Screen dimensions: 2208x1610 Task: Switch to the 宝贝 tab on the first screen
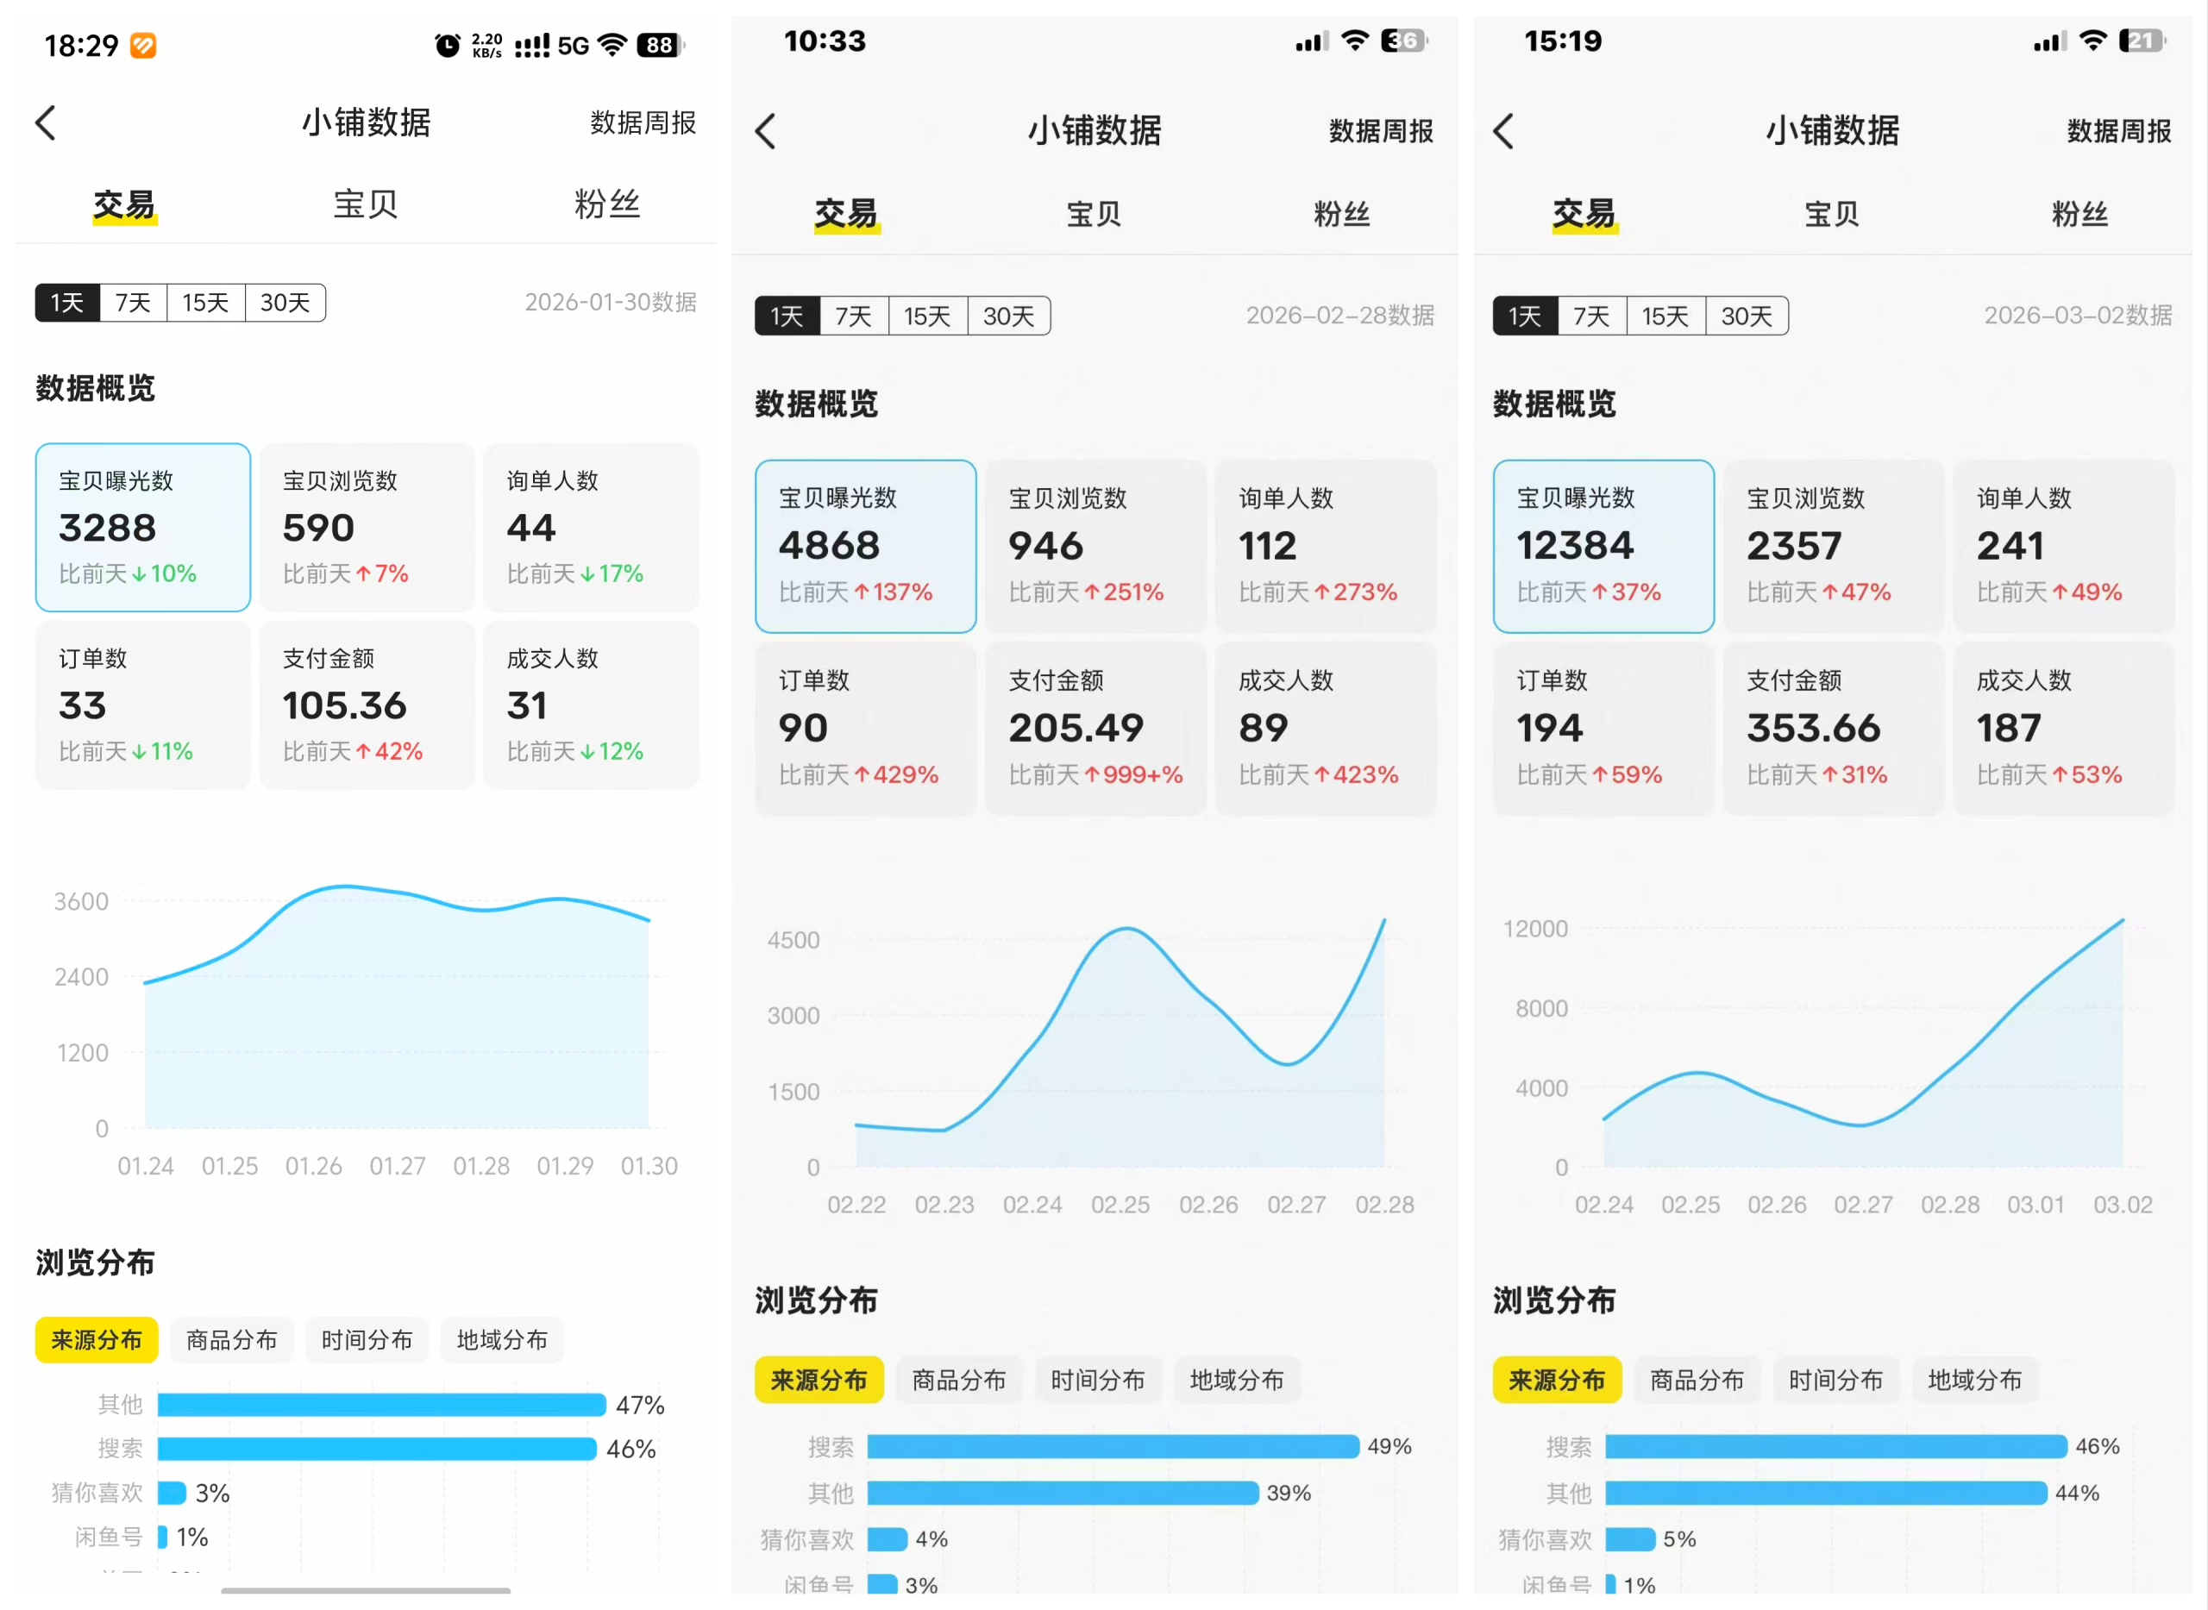pyautogui.click(x=365, y=204)
